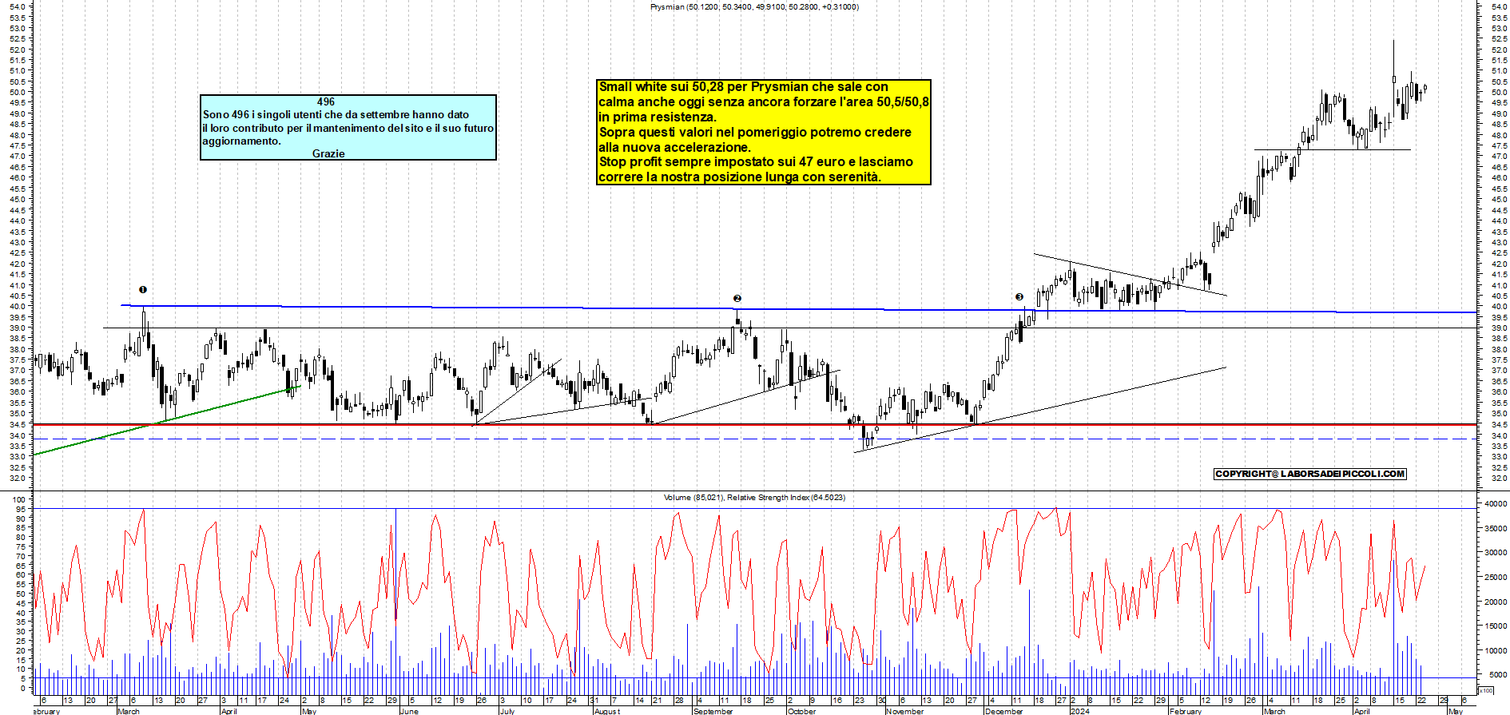1510x715 pixels.
Task: Click the green ascending trendline
Action: click(x=166, y=421)
